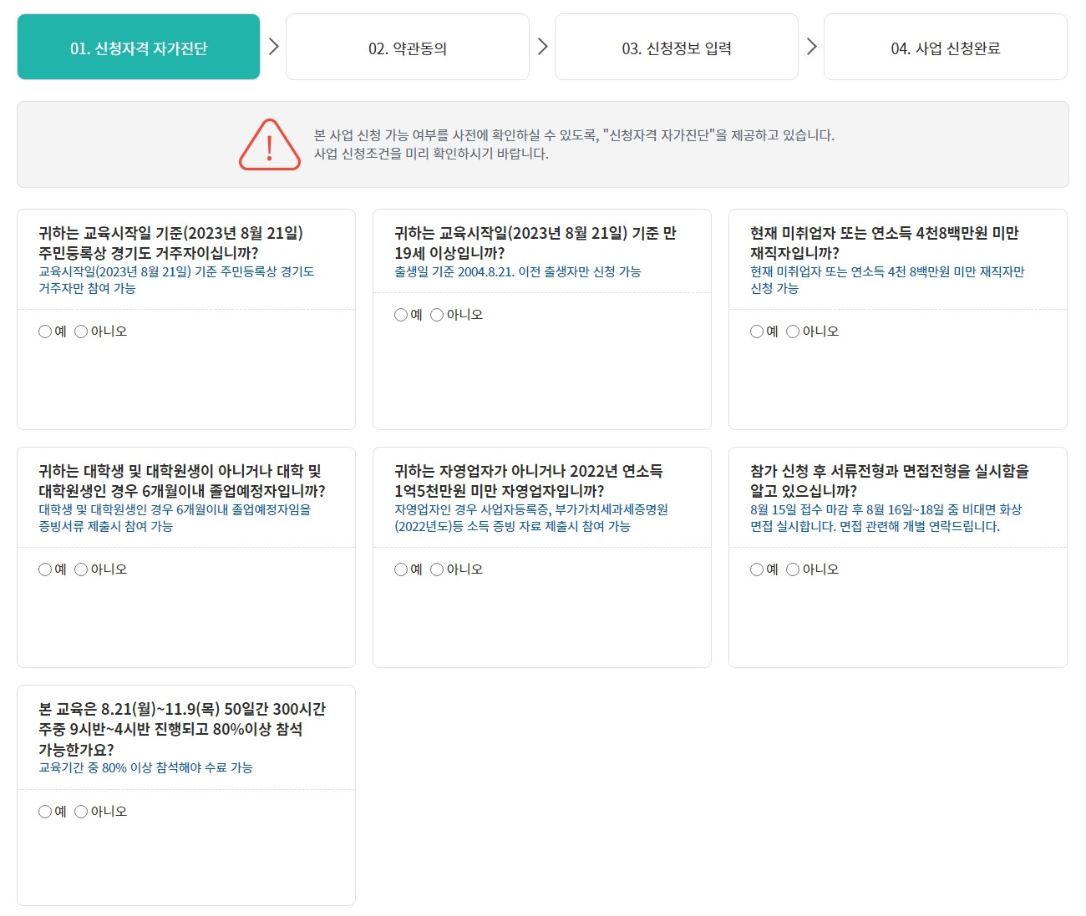Select 아니오 for the 자영업자 question
This screenshot has width=1086, height=916.
(x=436, y=569)
